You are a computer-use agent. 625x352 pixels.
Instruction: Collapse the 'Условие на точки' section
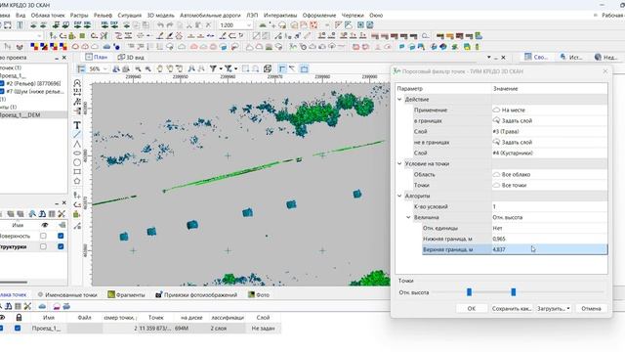click(x=399, y=163)
